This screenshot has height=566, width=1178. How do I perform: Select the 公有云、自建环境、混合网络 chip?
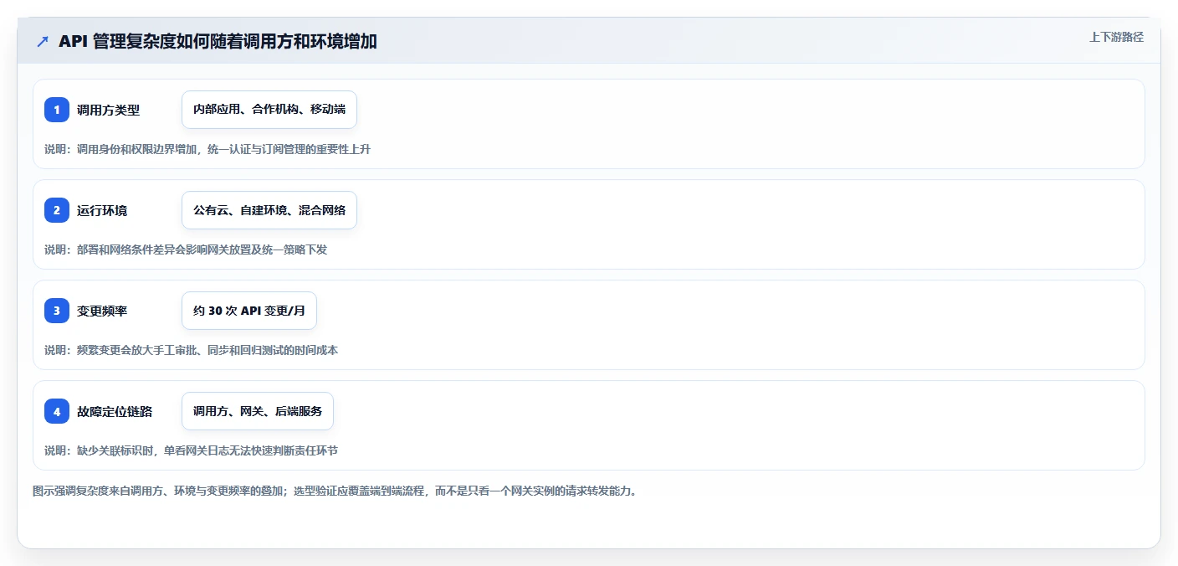[x=269, y=210]
